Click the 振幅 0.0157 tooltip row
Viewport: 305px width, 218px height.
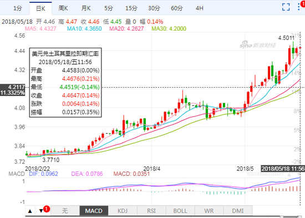click(x=65, y=112)
